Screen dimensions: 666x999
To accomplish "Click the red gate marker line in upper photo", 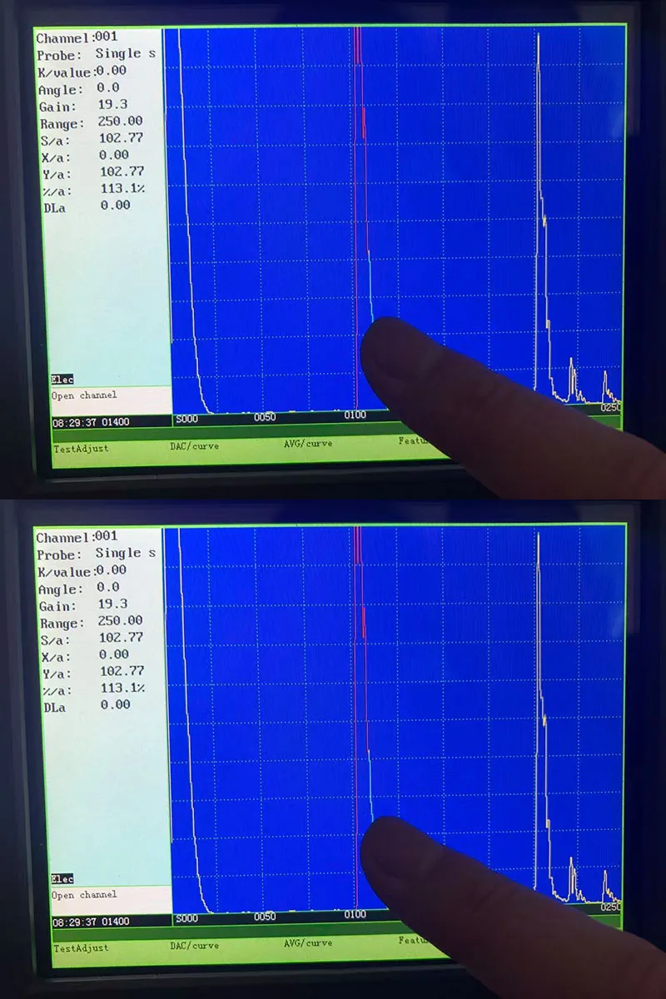I will pos(356,216).
